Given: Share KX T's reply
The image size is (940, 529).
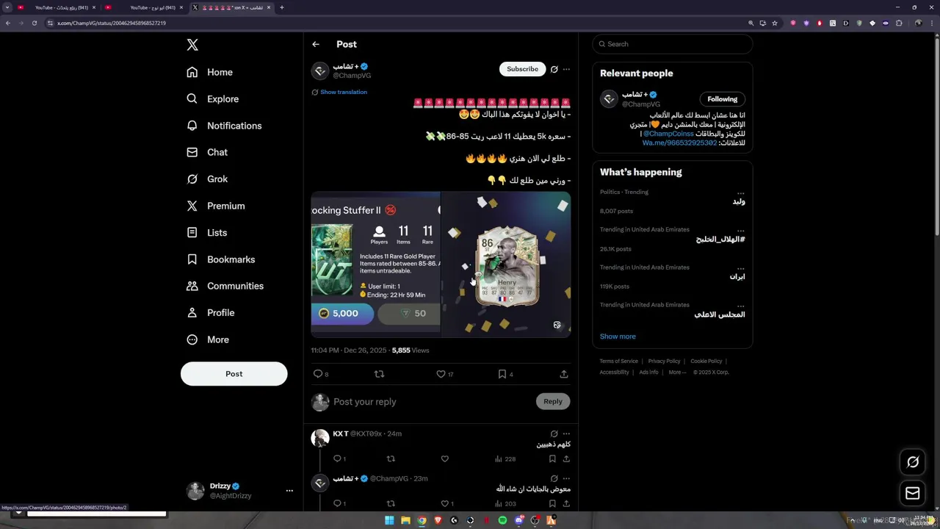Looking at the screenshot, I should (566, 458).
